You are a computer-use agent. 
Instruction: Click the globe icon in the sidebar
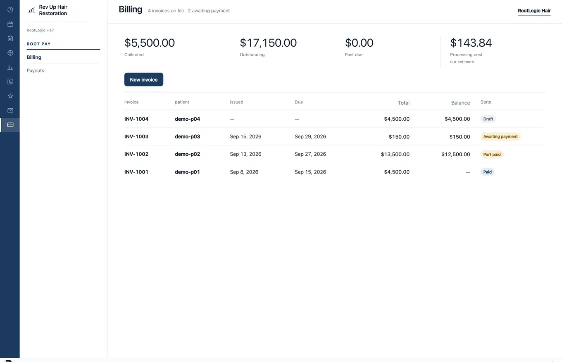coord(10,53)
